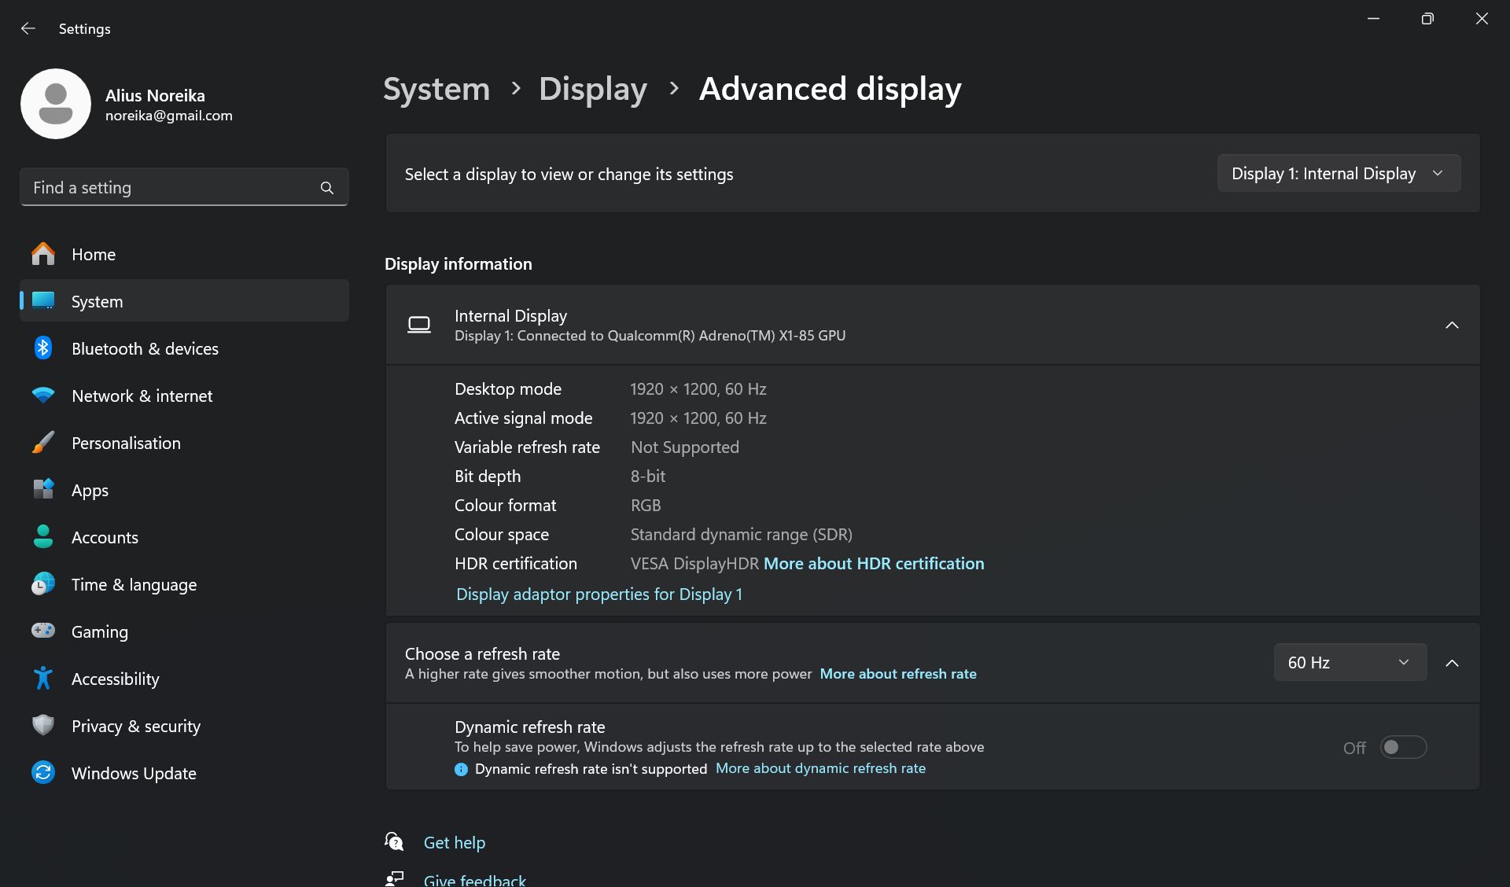Image resolution: width=1510 pixels, height=887 pixels.
Task: Click the Privacy shield icon
Action: [43, 726]
